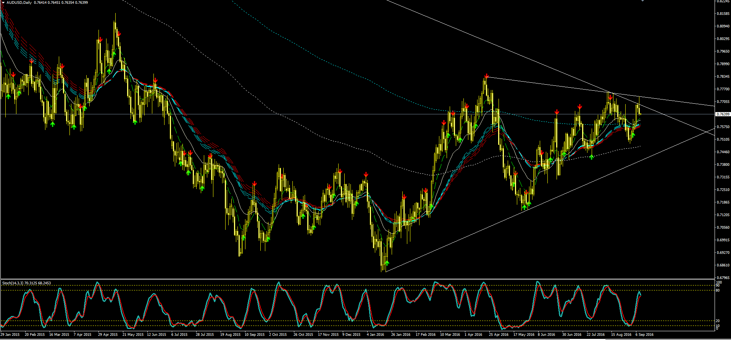Click the 4 Jan 2016 date label
Image resolution: width=731 pixels, height=340 pixels.
pos(376,335)
